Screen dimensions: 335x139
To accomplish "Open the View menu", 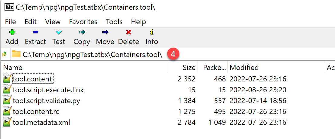I will tap(53, 22).
